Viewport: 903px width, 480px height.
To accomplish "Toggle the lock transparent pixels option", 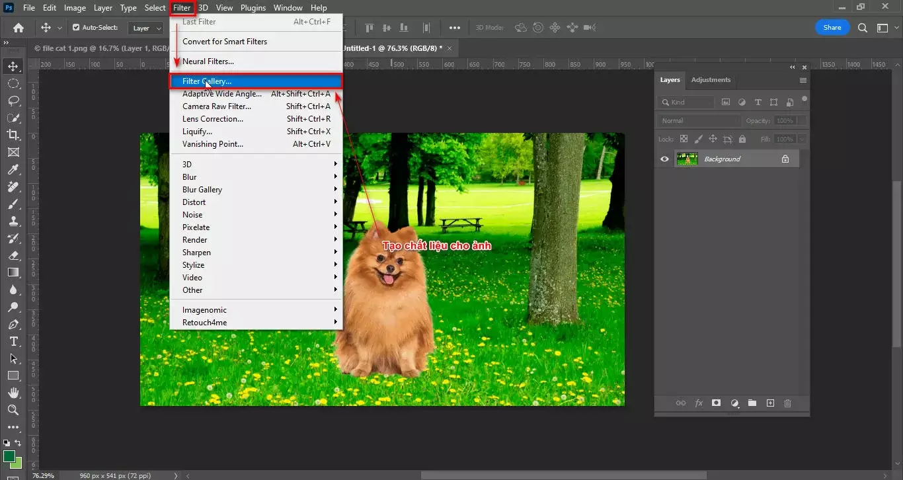I will [x=684, y=139].
